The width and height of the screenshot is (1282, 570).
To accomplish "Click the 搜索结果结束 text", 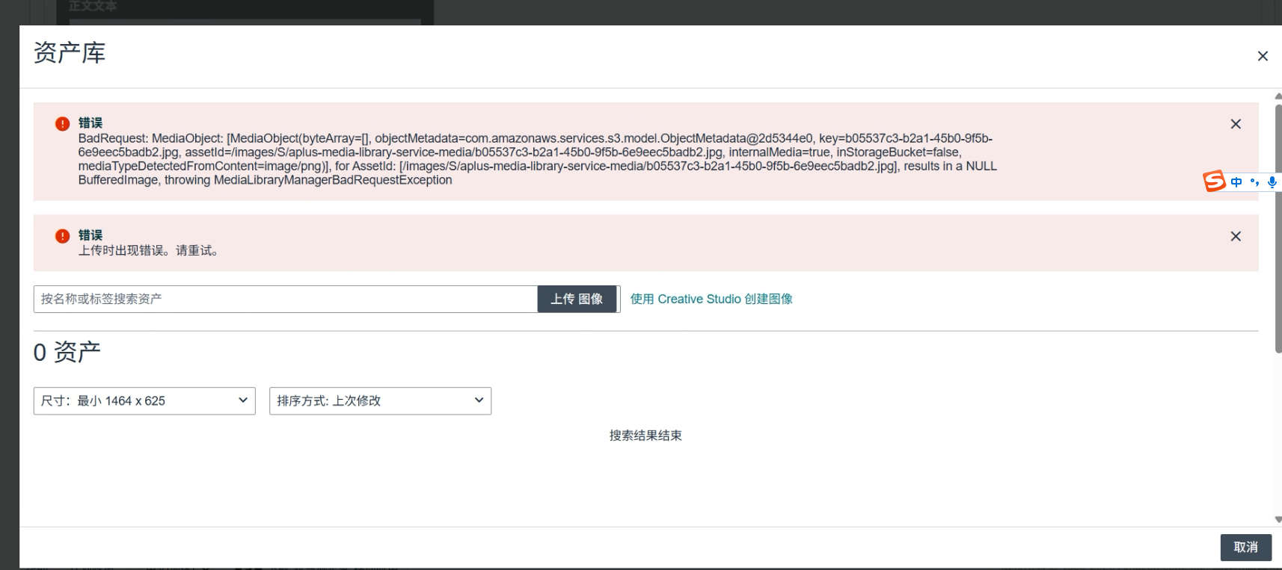I will coord(645,436).
